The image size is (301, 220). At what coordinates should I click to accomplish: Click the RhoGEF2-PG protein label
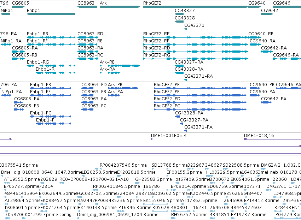coord(167,106)
